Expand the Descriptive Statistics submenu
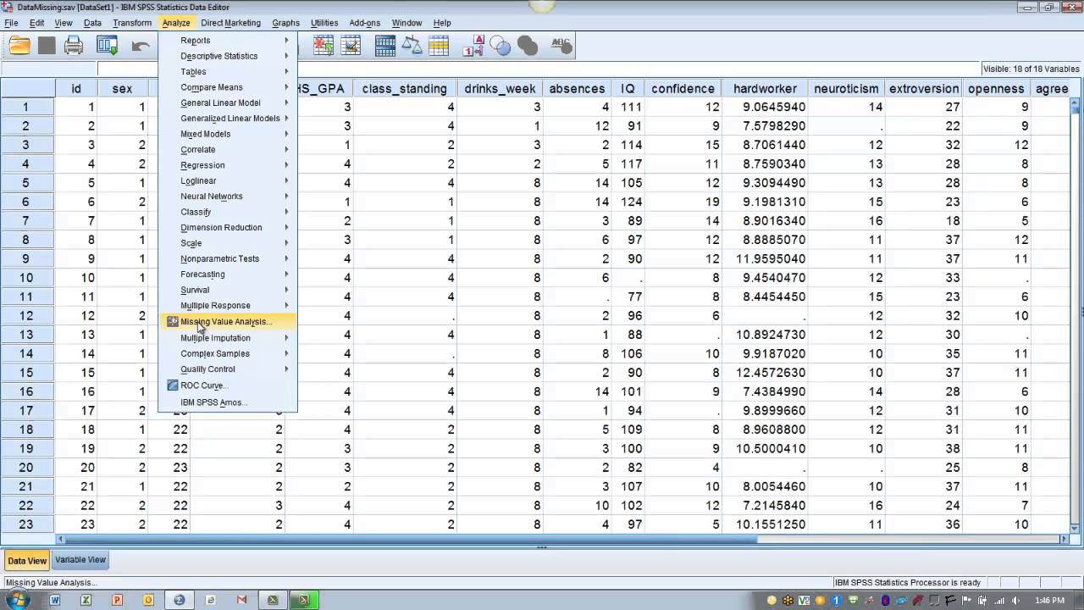The image size is (1084, 610). coord(227,56)
